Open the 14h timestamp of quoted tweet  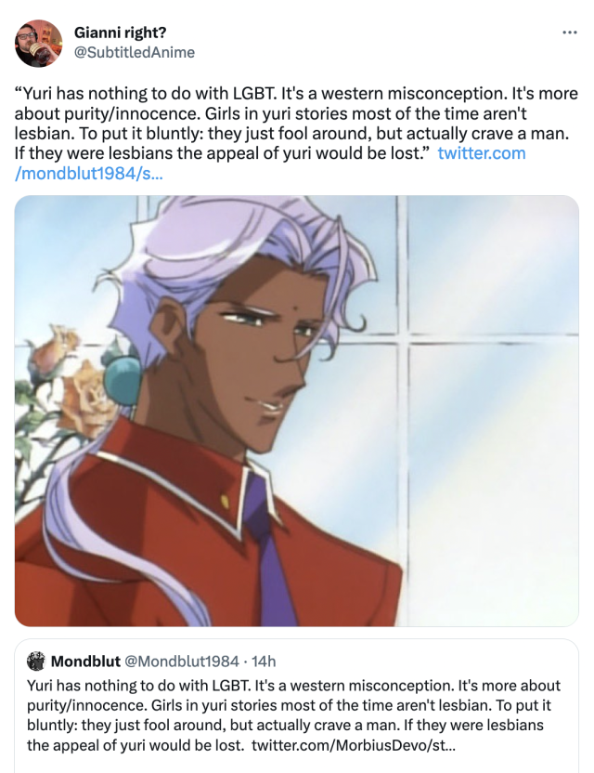[x=264, y=662]
